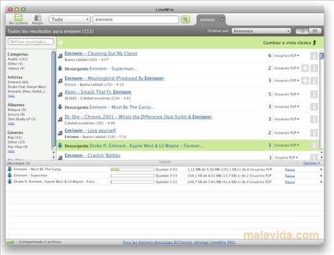Expand Usuarios P2P dropdown for Lose yourself
Viewport: 334px width, 255px height.
pos(287,133)
